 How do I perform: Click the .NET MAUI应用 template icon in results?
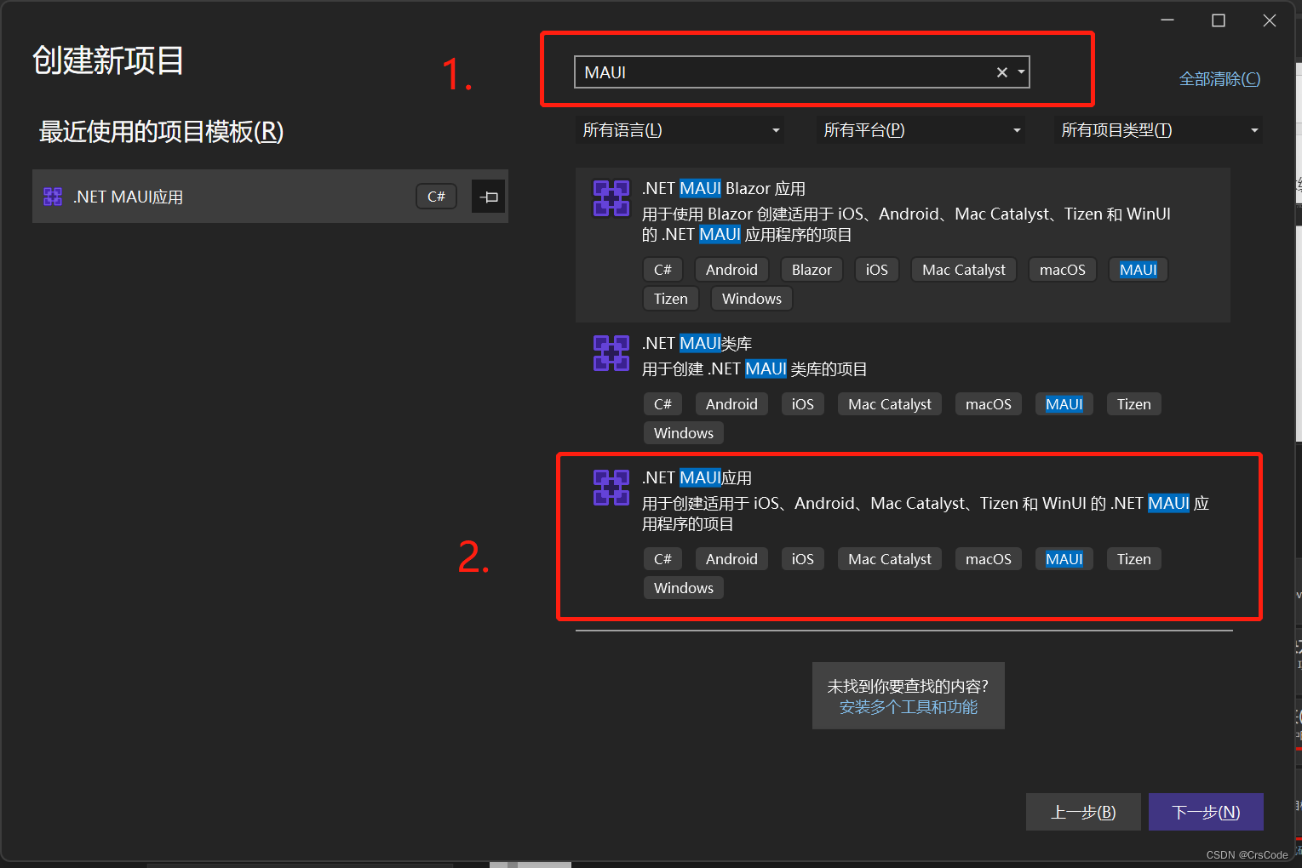(x=611, y=488)
